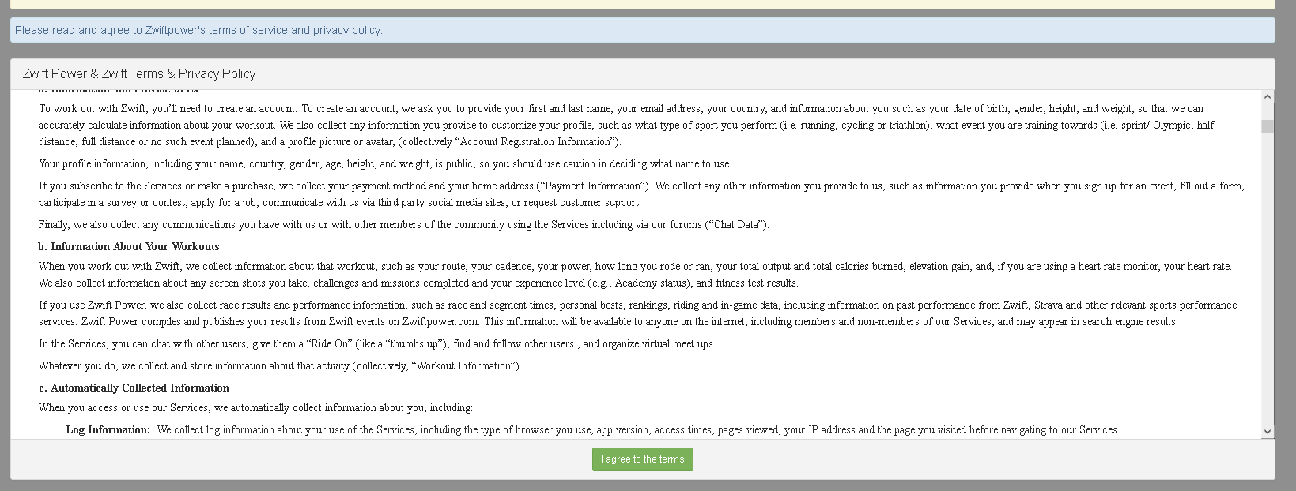This screenshot has height=491, width=1296.
Task: Click the 'b. Information About Your Workouts' heading
Action: [129, 246]
